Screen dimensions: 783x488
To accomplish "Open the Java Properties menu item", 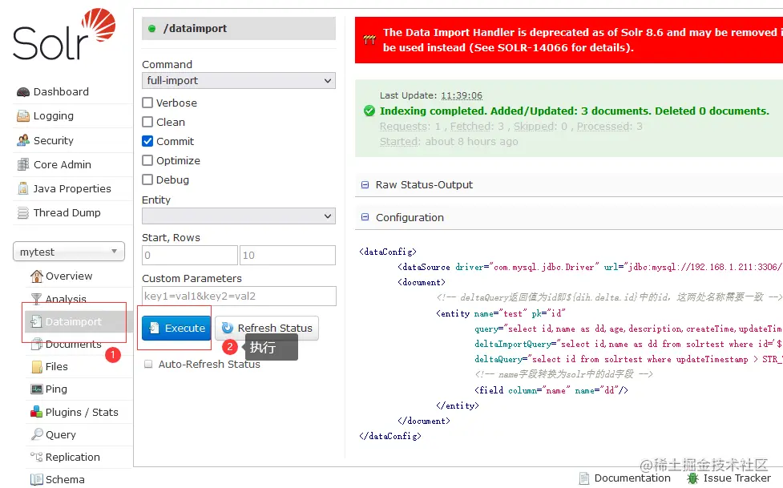I will tap(72, 189).
